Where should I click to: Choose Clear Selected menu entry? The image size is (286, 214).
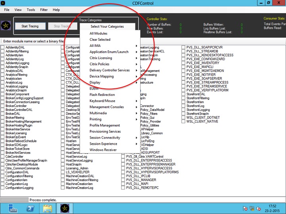[x=110, y=40]
